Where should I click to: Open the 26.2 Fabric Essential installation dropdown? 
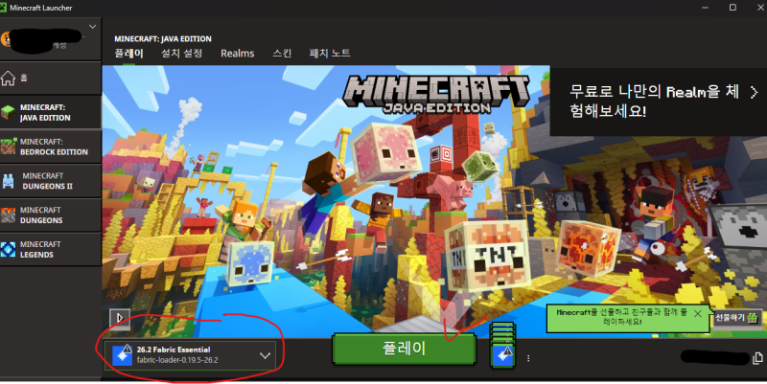[x=190, y=355]
